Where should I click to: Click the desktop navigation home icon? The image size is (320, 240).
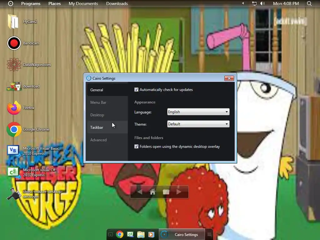[152, 192]
